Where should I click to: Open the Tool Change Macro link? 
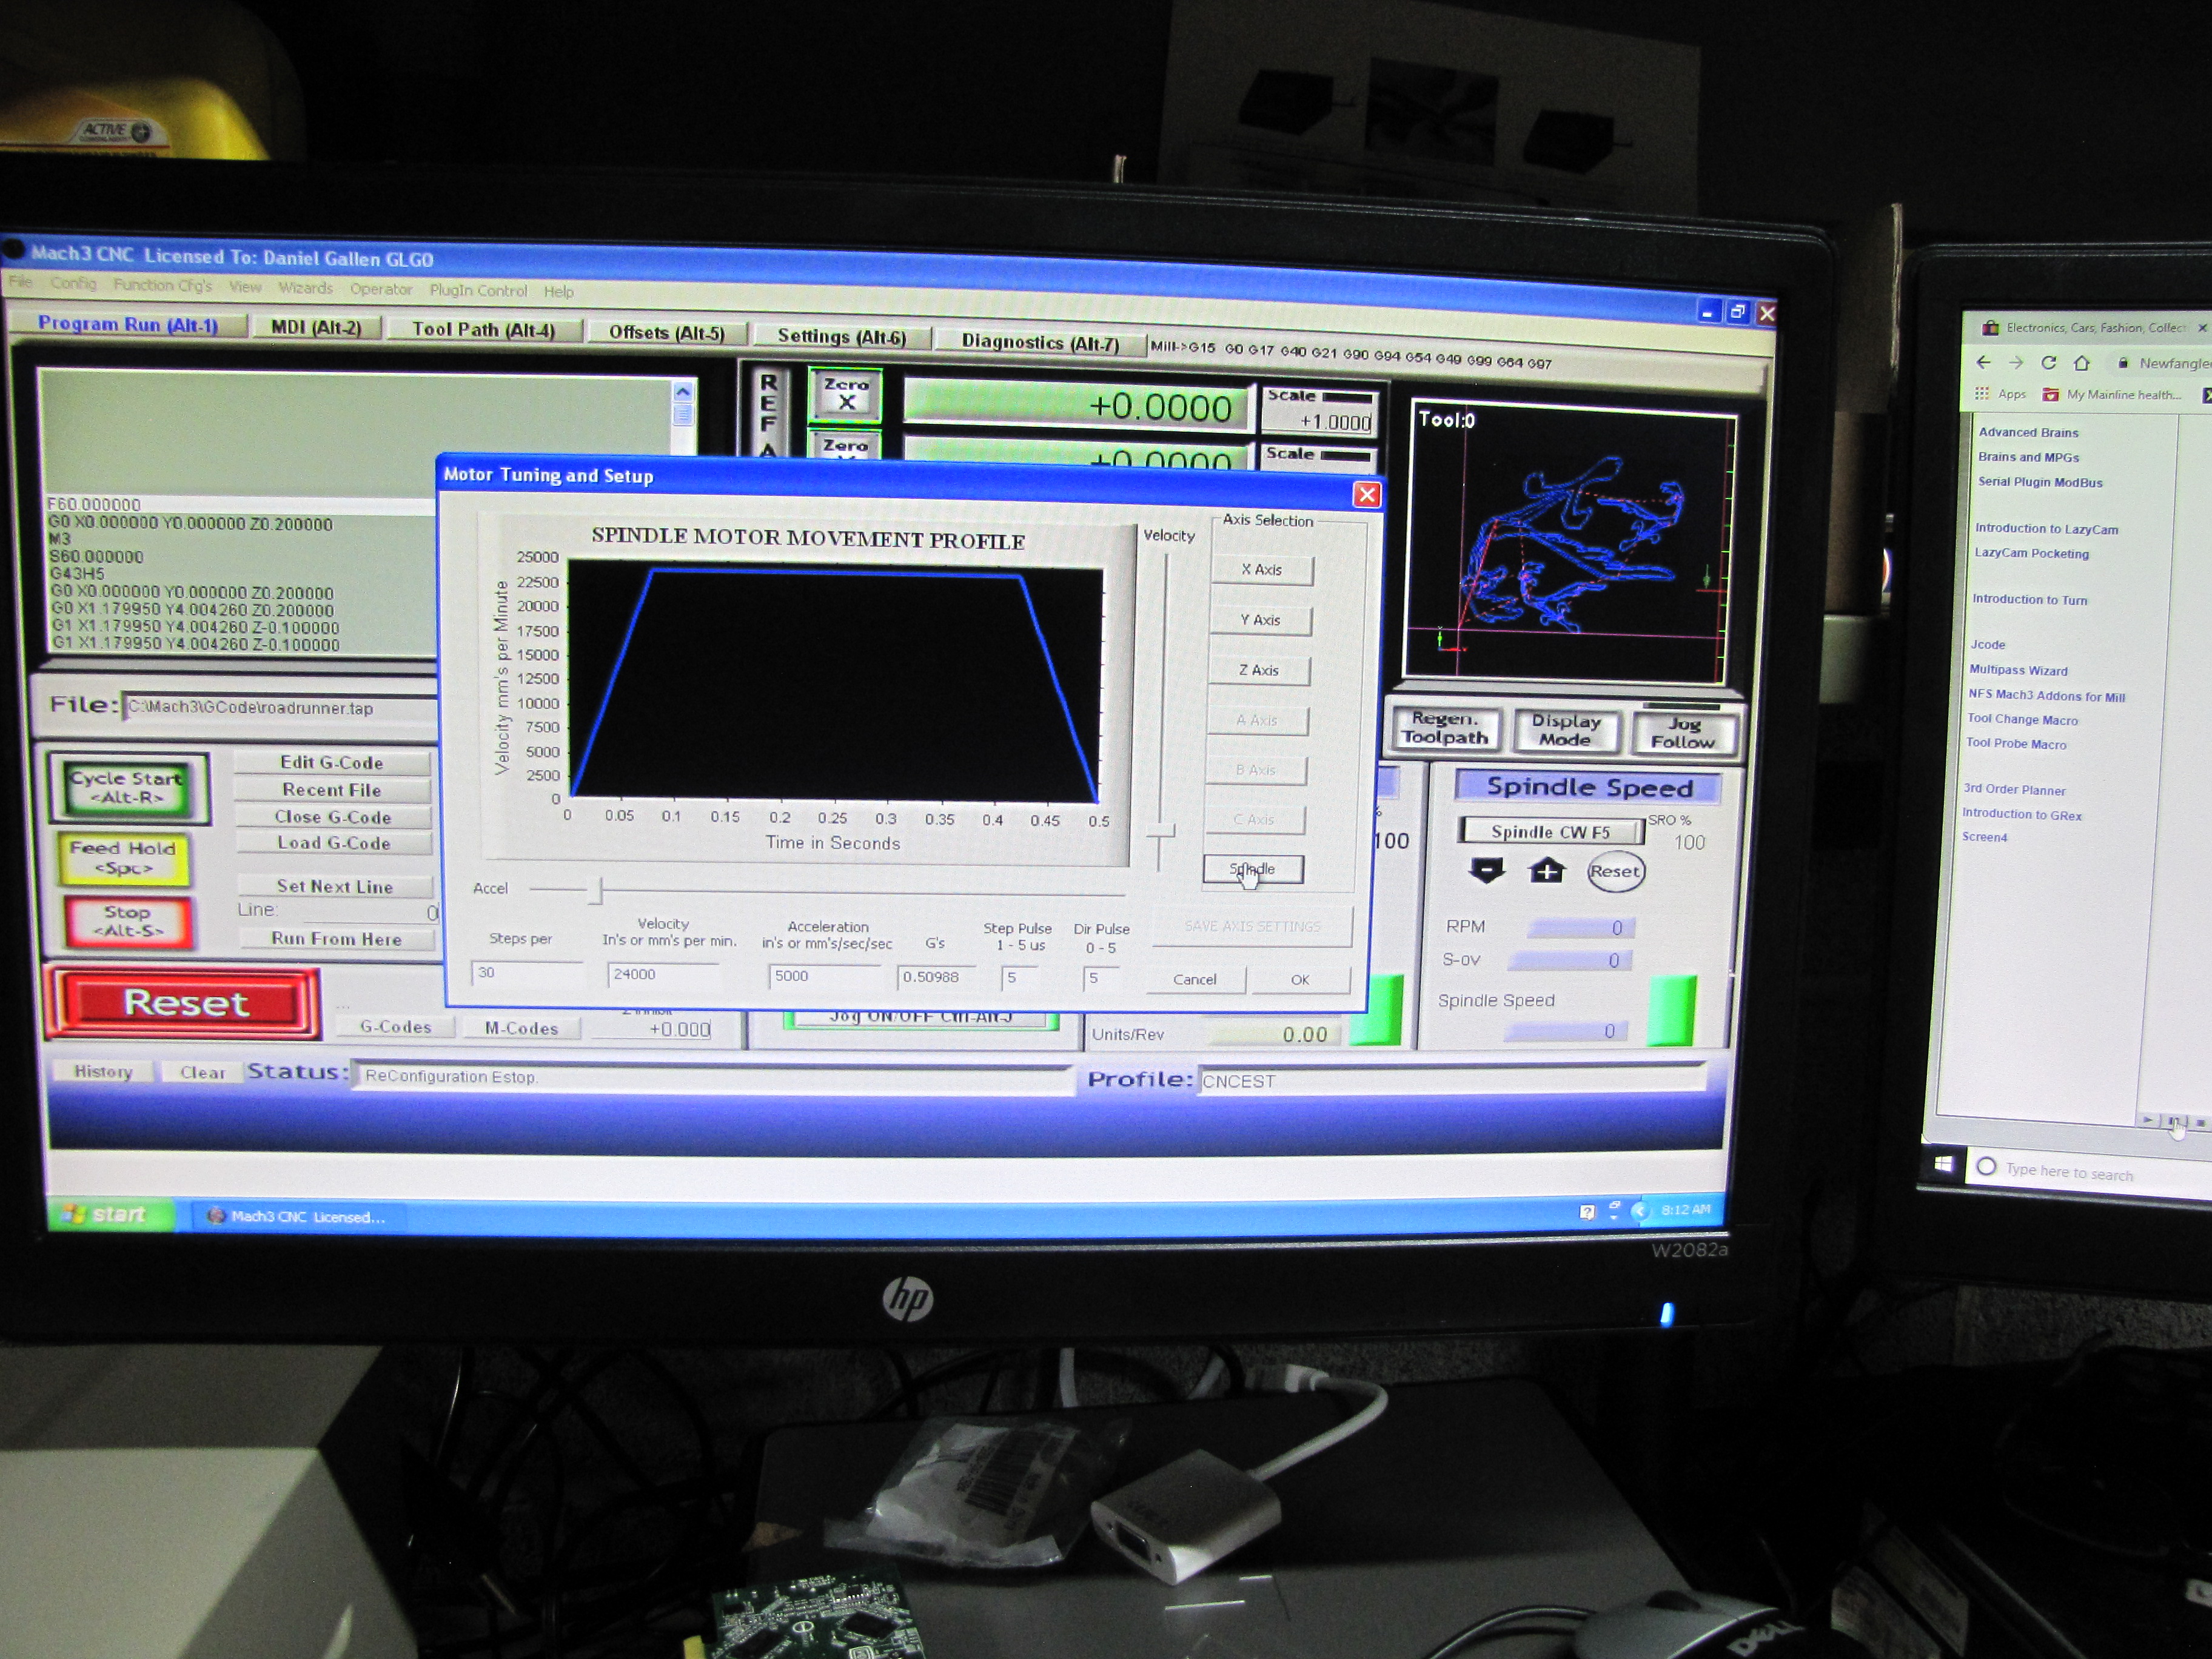[2022, 719]
